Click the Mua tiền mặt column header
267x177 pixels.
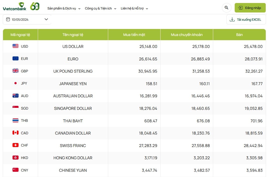[134, 35]
